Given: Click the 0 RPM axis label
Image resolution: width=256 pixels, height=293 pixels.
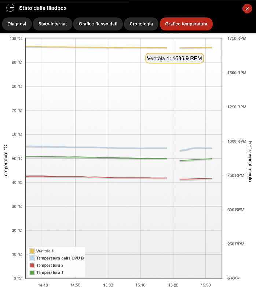Looking at the screenshot, I should tap(233, 278).
